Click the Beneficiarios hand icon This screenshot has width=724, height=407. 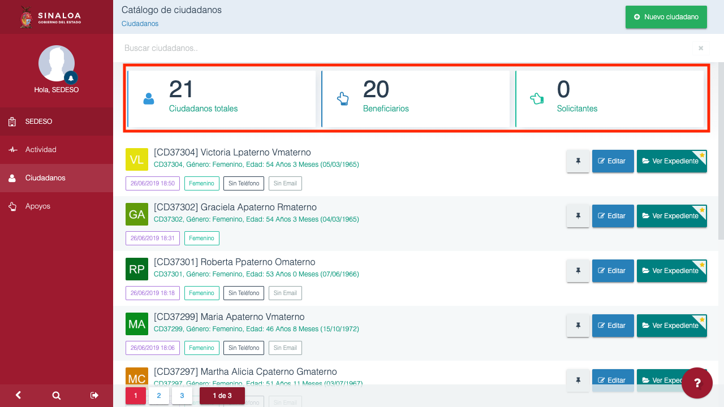coord(343,99)
